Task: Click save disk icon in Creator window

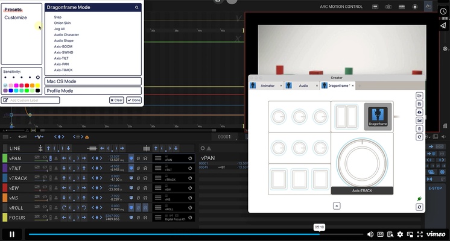Action: 419,104
